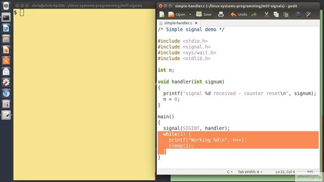
Task: Open the Tab Width: 8 dropdown
Action: 250,172
